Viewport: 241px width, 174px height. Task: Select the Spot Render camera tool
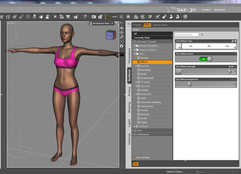(76, 17)
